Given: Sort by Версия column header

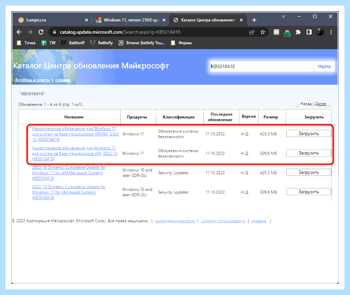Looking at the screenshot, I should coord(248,116).
